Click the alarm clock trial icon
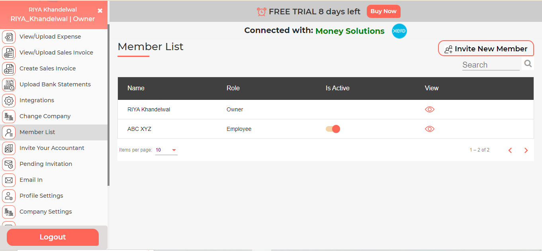Viewport: 542px width, 251px height. pos(262,12)
